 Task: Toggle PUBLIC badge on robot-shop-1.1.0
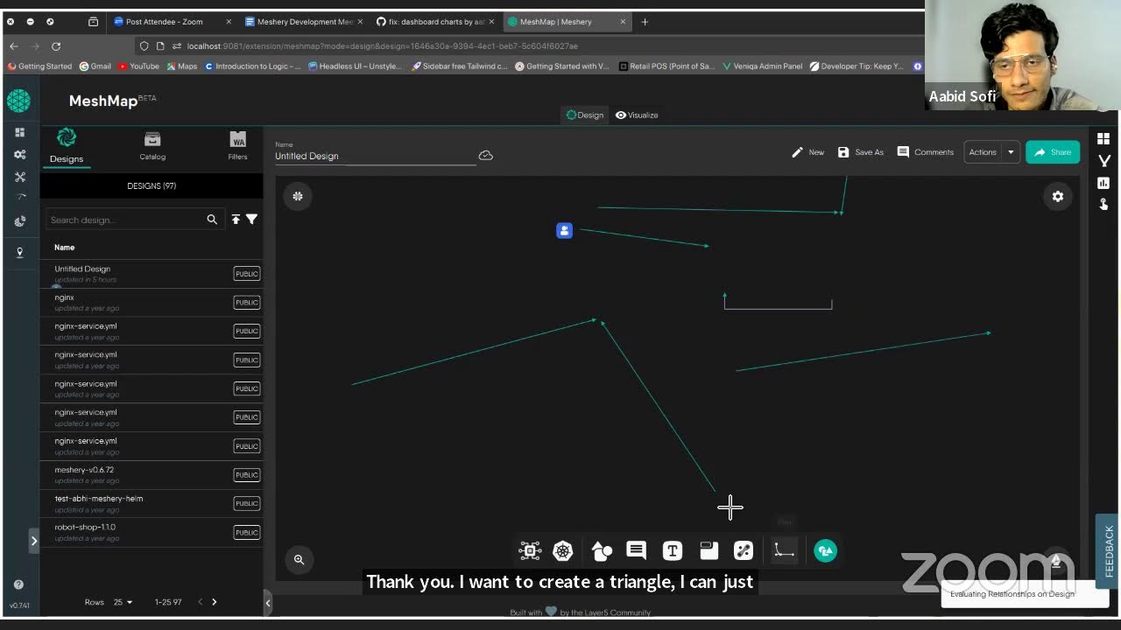247,533
